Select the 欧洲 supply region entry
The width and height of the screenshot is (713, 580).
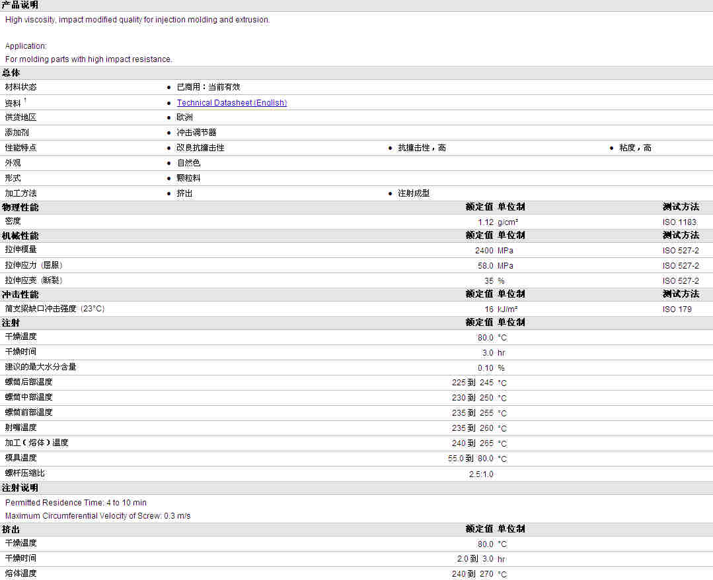click(184, 117)
